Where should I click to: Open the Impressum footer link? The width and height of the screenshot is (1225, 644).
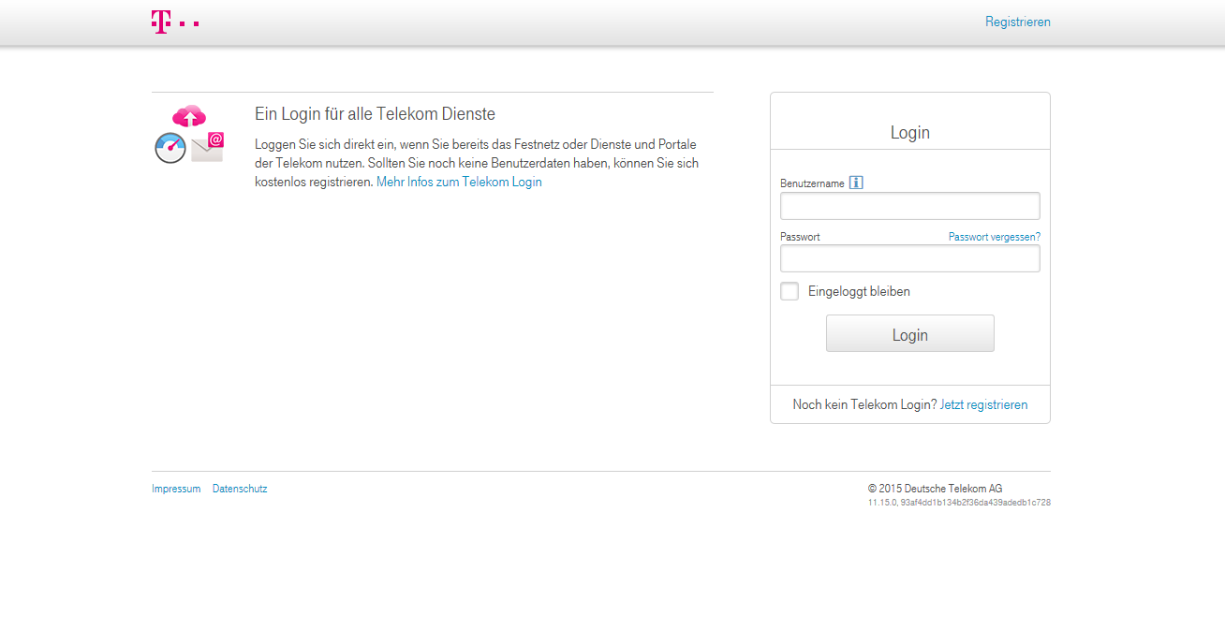tap(176, 489)
